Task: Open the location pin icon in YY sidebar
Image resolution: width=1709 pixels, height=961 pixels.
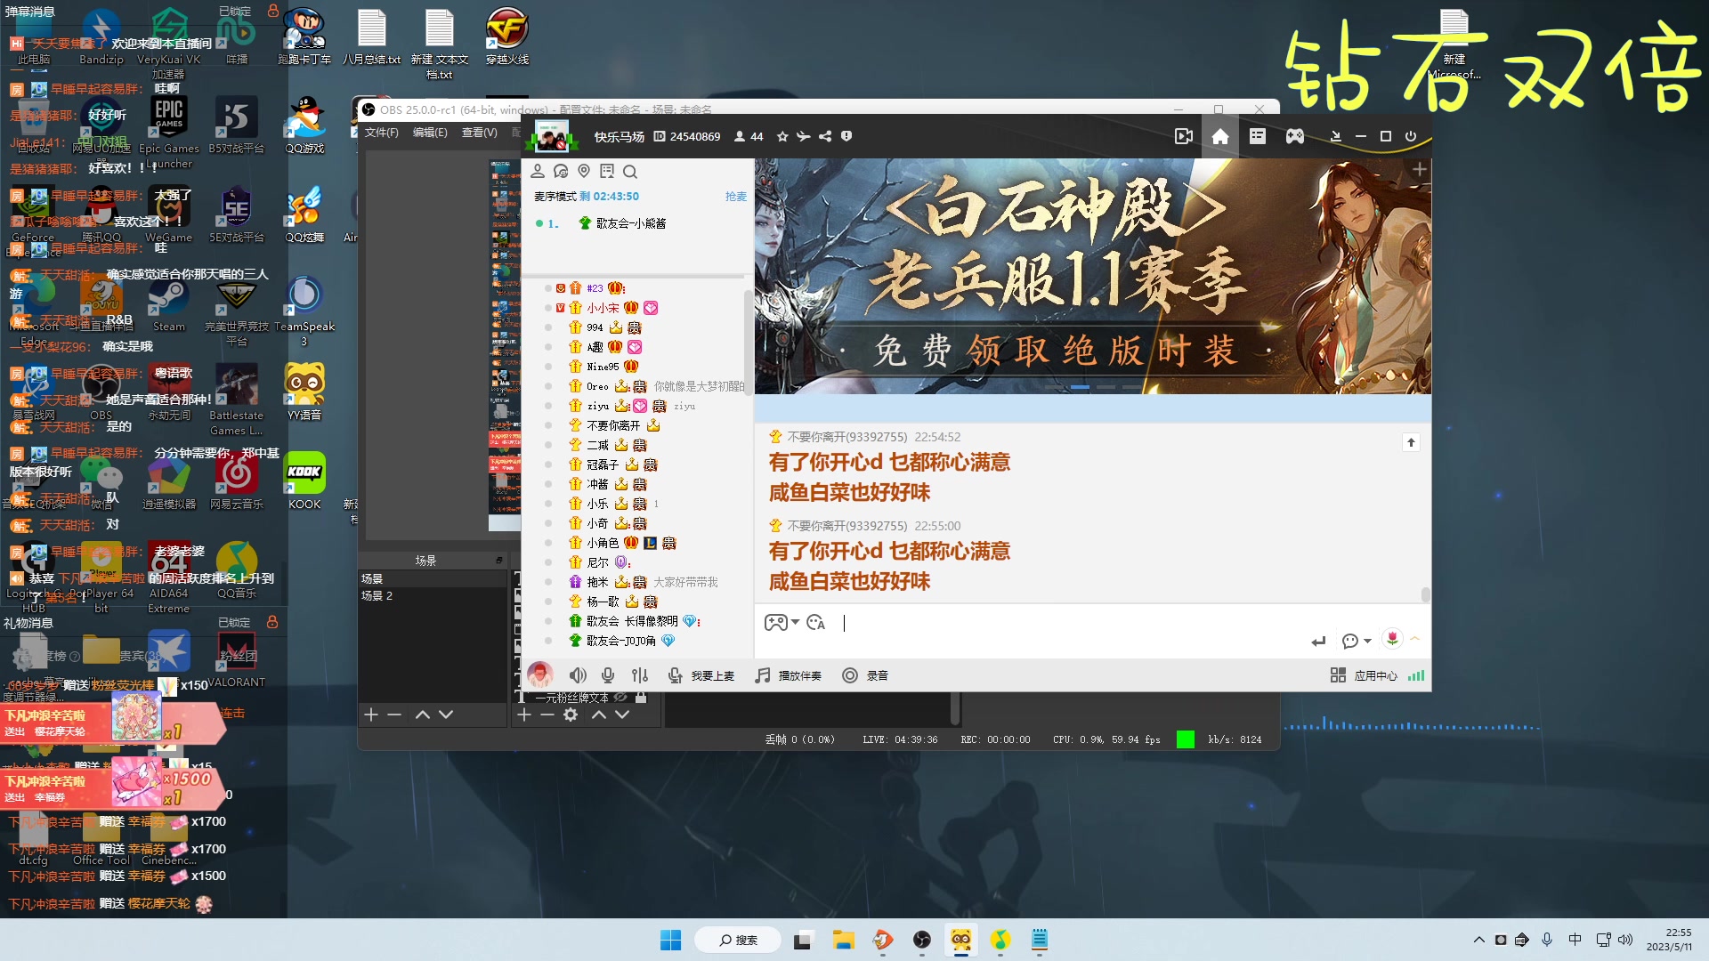Action: coord(584,171)
